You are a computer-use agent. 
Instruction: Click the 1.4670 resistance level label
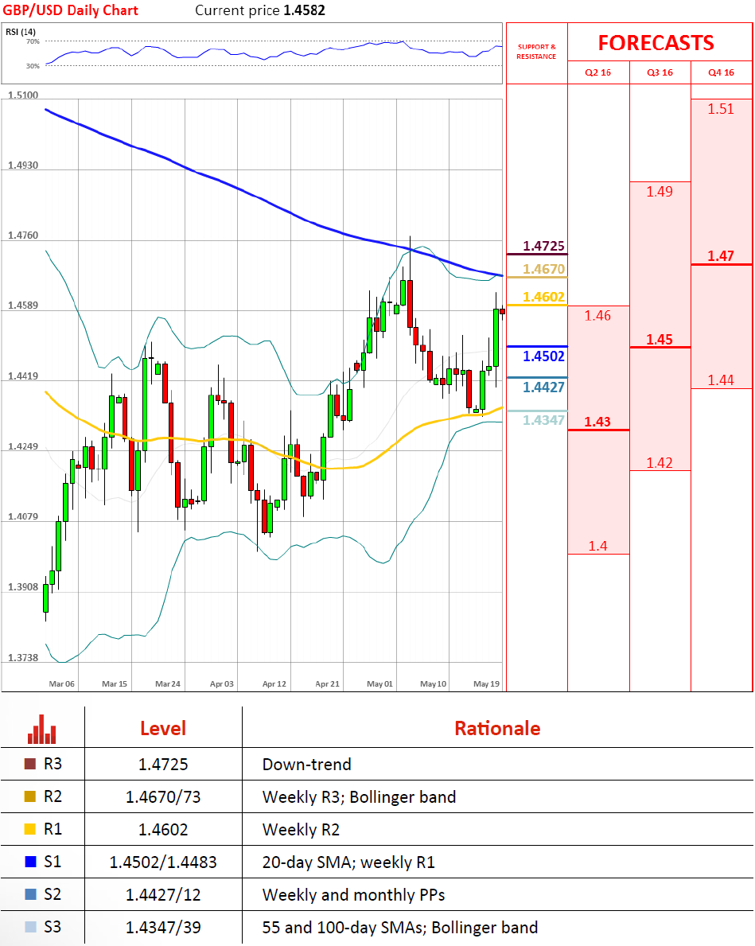point(543,269)
